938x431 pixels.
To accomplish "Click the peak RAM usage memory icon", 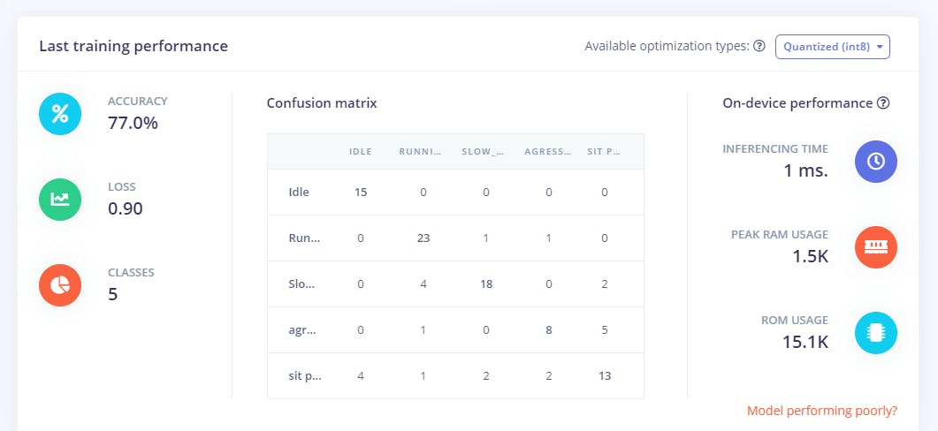I will click(875, 247).
